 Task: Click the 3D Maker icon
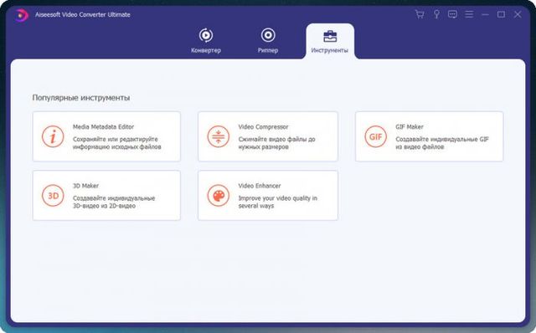(x=53, y=195)
